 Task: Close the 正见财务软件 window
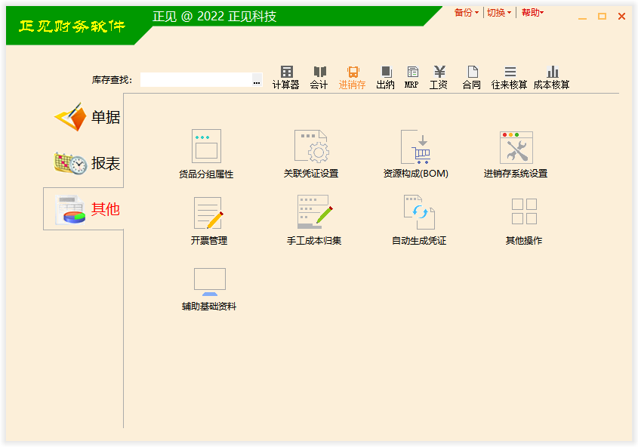coord(621,17)
